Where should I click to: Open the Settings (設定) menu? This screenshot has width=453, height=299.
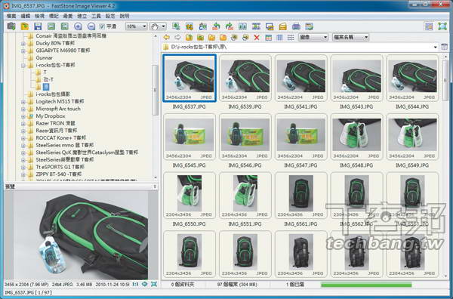click(110, 16)
